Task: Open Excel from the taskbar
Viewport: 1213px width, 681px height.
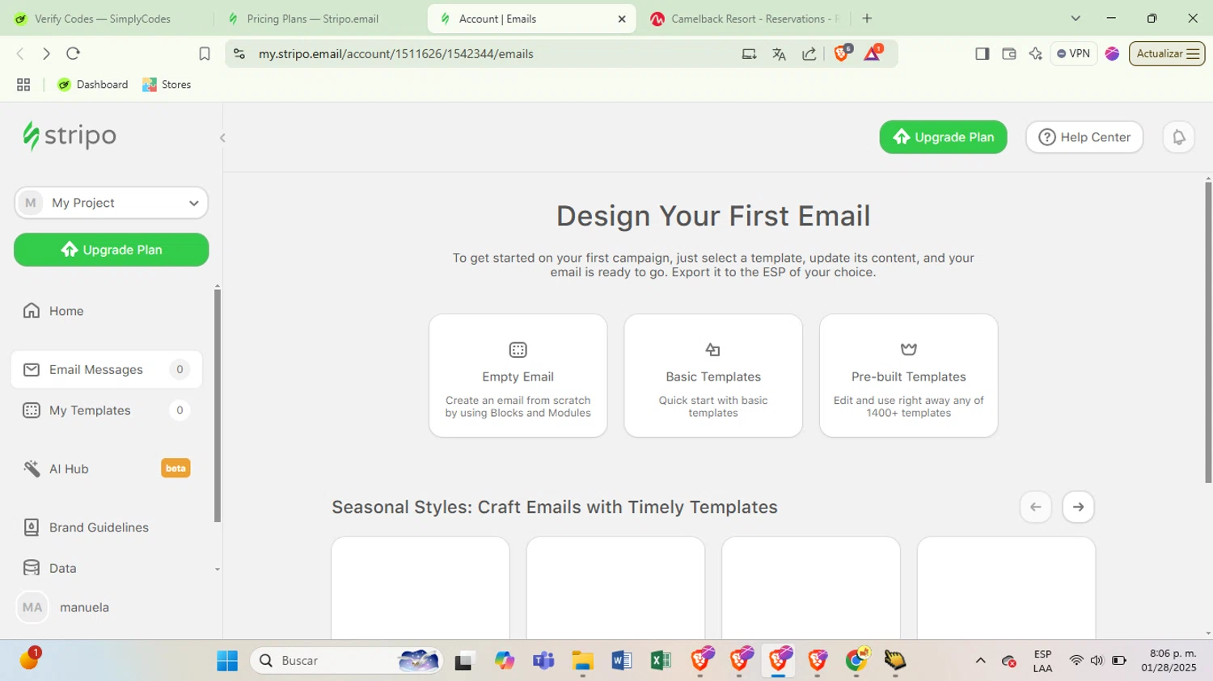Action: click(661, 661)
